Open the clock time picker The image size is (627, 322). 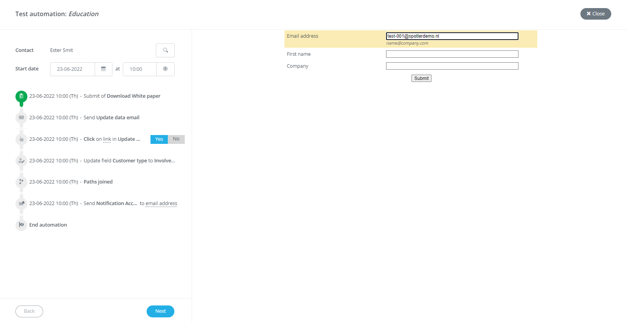click(165, 69)
